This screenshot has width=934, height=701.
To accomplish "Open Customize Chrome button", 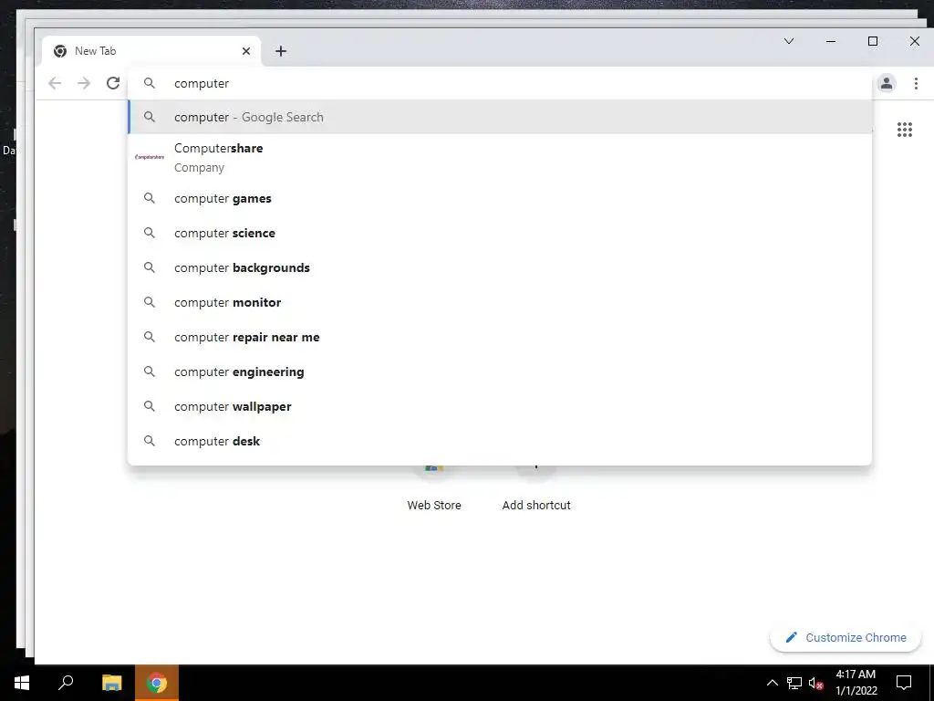I will coord(846,637).
